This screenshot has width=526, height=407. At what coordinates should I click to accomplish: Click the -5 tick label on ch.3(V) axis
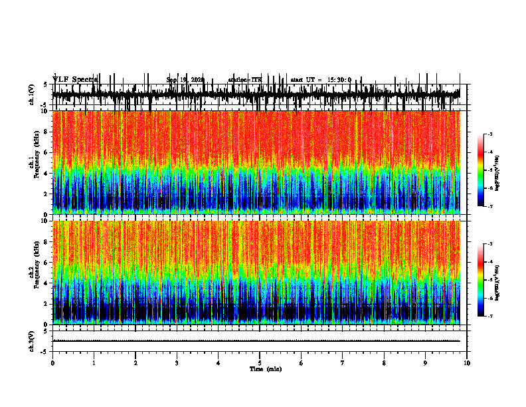point(44,352)
